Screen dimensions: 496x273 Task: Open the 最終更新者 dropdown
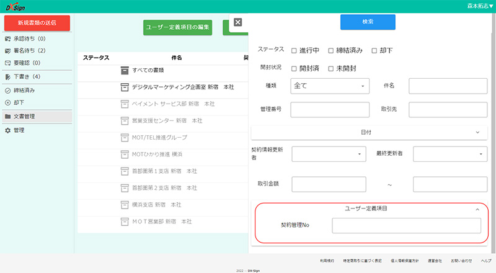tap(450, 154)
